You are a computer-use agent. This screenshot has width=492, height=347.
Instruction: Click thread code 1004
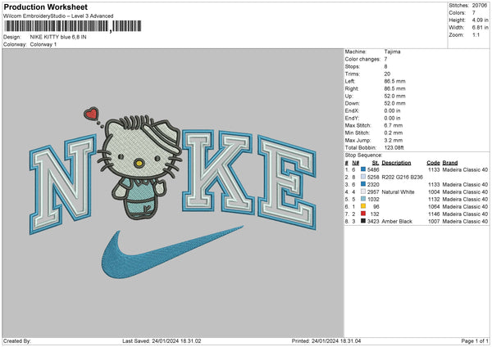pyautogui.click(x=434, y=192)
